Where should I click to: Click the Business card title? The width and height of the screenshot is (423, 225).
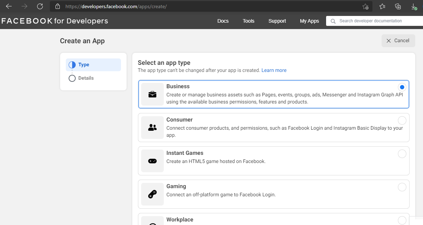(178, 86)
